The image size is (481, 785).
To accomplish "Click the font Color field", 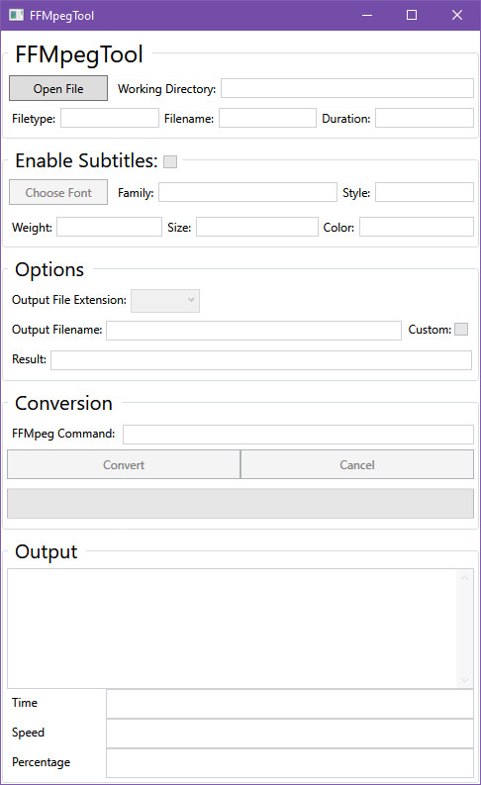I will (x=417, y=227).
